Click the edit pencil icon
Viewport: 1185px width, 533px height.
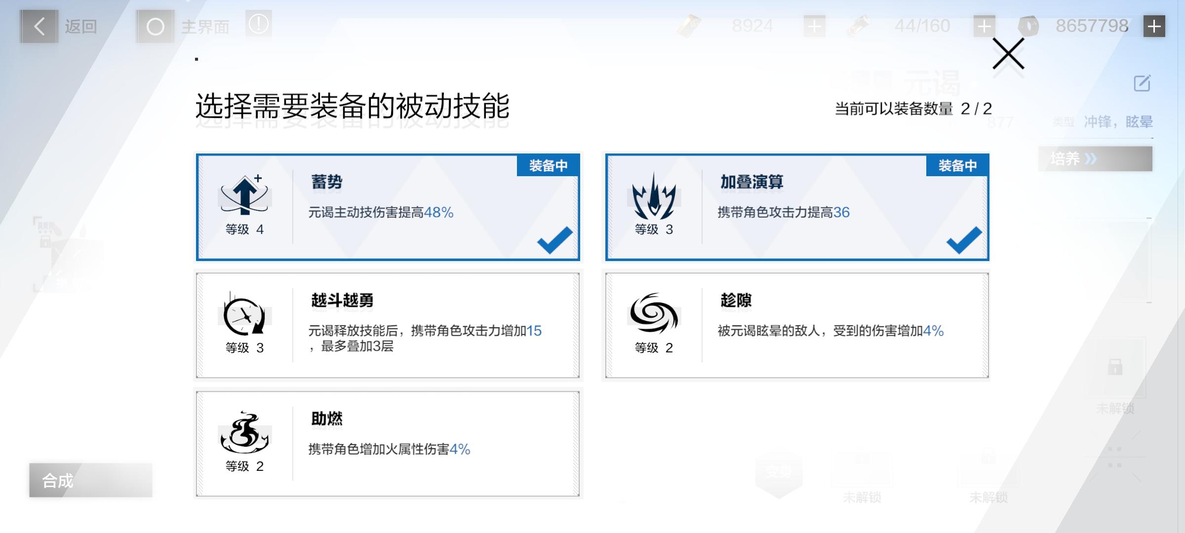click(1142, 83)
